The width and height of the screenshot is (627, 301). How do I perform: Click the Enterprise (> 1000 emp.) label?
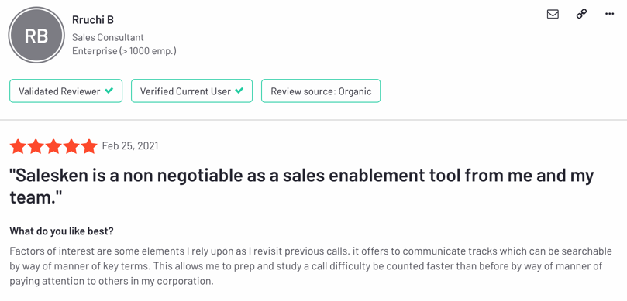[124, 51]
